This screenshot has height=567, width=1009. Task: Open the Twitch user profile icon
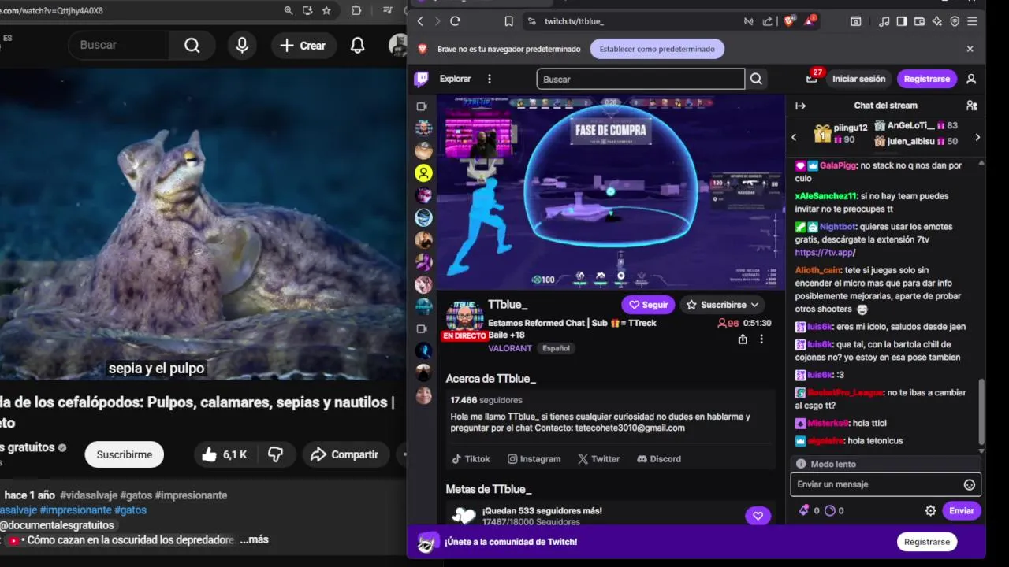(x=971, y=79)
